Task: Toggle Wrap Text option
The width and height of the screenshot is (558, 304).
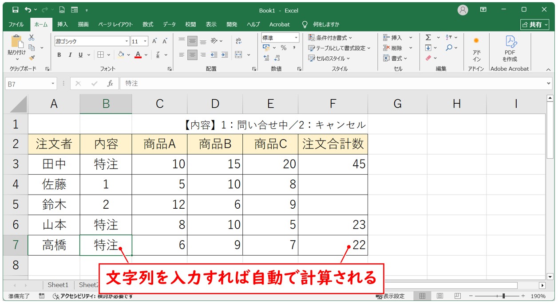Action: click(x=238, y=41)
